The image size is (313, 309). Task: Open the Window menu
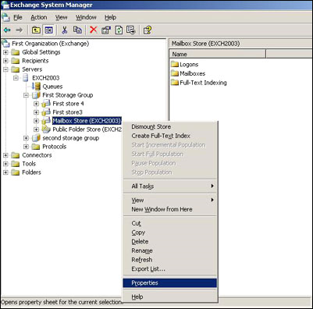pyautogui.click(x=86, y=17)
